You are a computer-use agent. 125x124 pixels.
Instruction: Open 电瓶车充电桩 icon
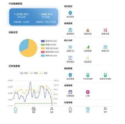coord(105,75)
